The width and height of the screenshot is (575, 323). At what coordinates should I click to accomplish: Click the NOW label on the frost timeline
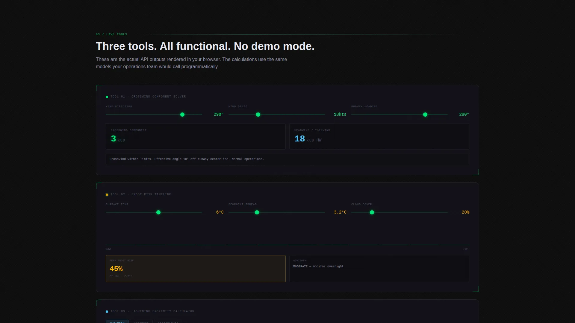click(108, 249)
